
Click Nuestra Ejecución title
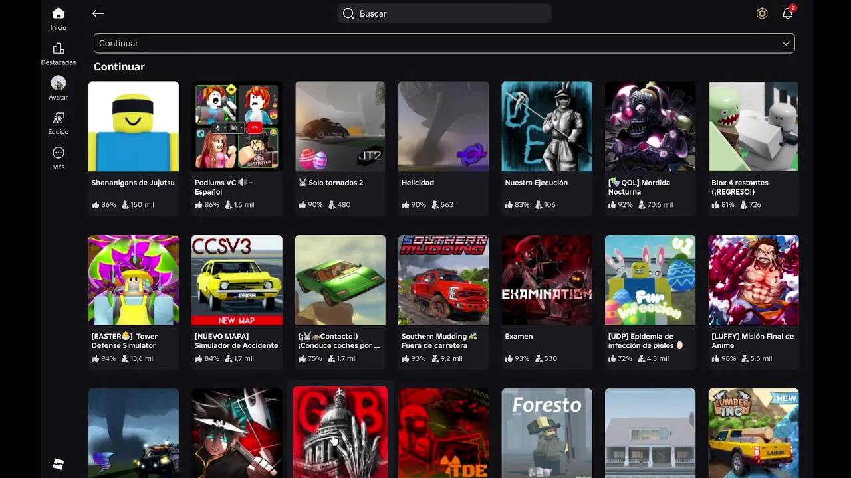point(537,183)
